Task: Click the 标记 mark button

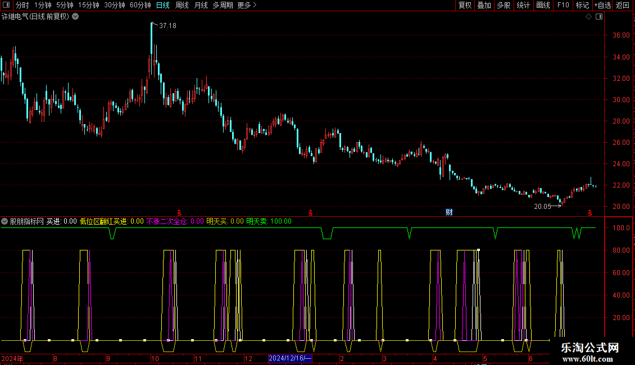Action: (582, 5)
